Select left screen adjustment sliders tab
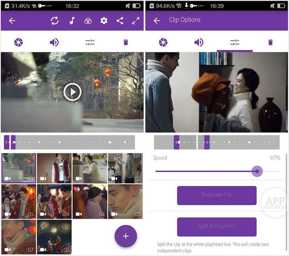Screen dimensions: 289x256 point(90,42)
